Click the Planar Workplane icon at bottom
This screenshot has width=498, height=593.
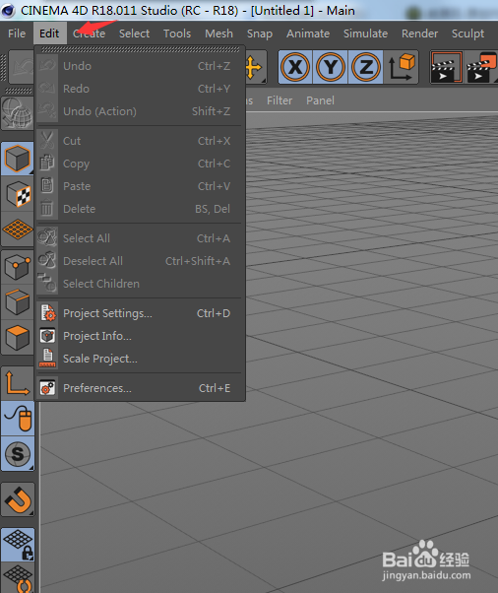17,578
